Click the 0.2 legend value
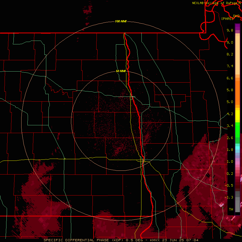This screenshot has width=242, height=242. (230, 174)
